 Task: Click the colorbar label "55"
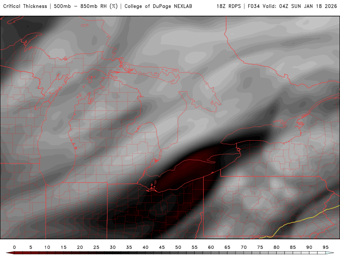coord(195,247)
